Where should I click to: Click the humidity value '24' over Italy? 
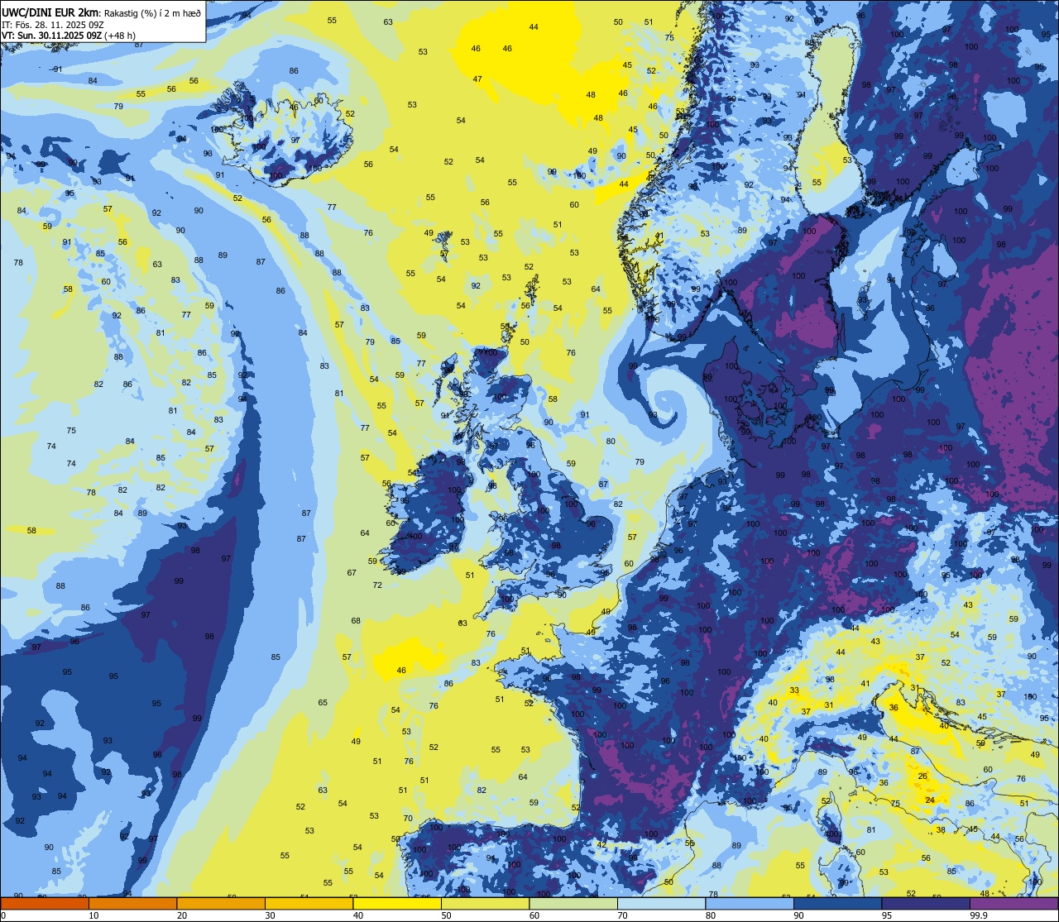click(930, 800)
